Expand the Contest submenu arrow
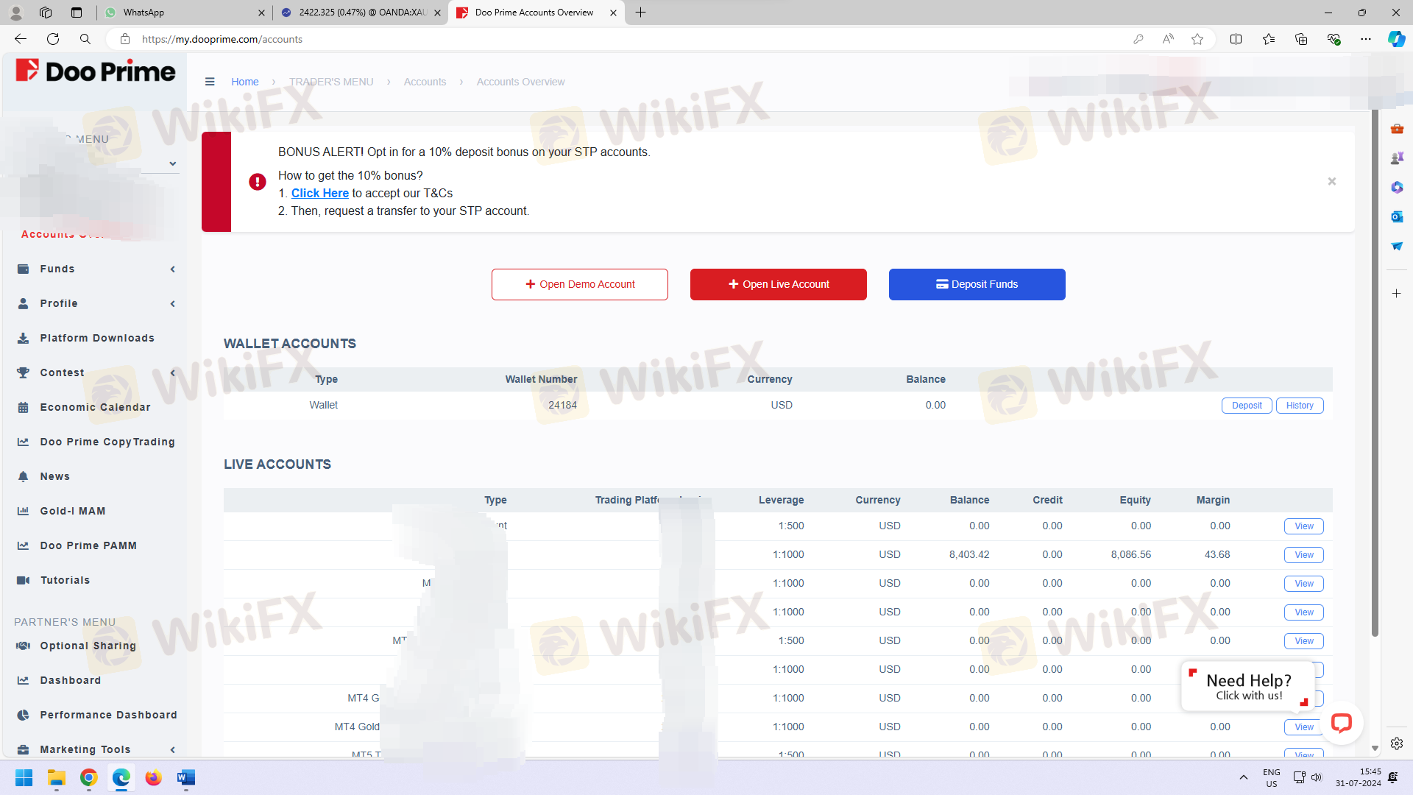Image resolution: width=1413 pixels, height=795 pixels. tap(172, 373)
